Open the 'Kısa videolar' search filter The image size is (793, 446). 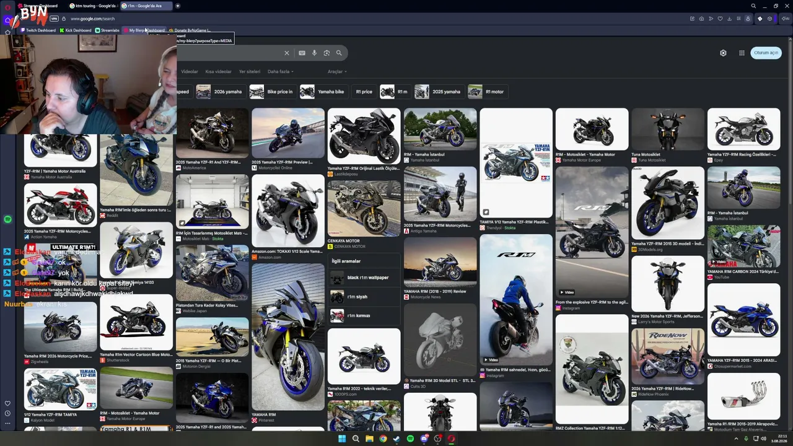coord(218,72)
